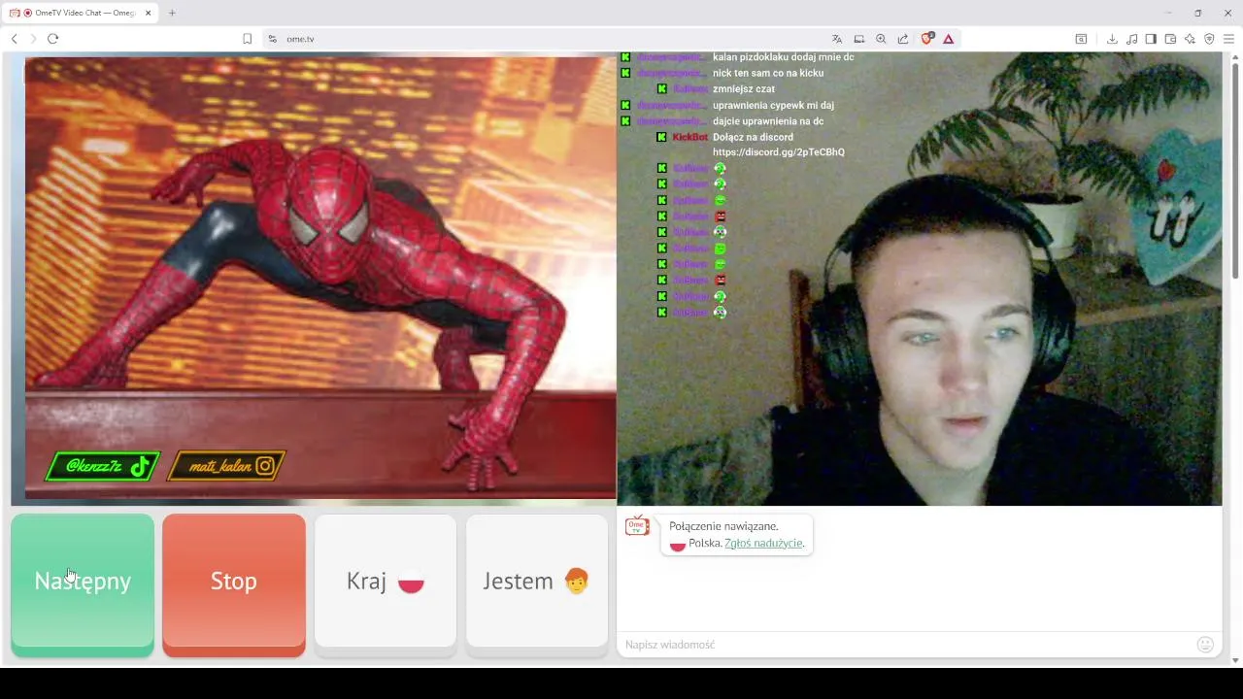Click 'nick ten sam co na kicku' message
Image resolution: width=1243 pixels, height=699 pixels.
[x=768, y=73]
